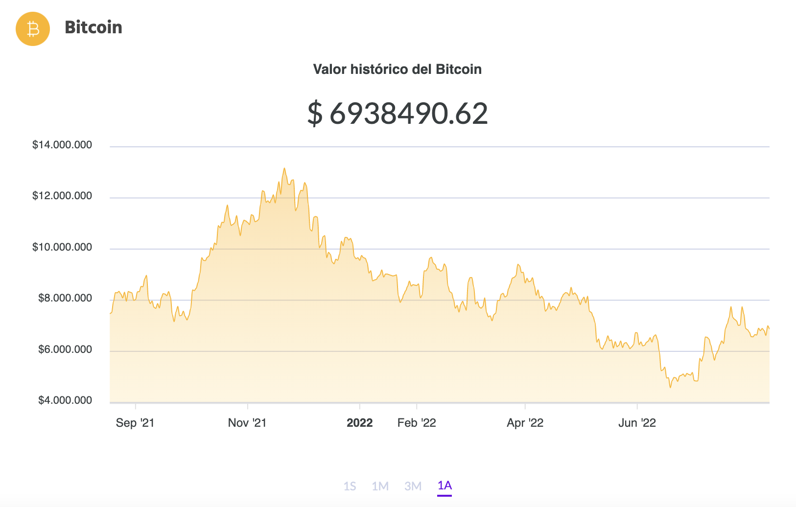Click the Nov '21 x-axis label
The height and width of the screenshot is (507, 796).
[x=247, y=423]
